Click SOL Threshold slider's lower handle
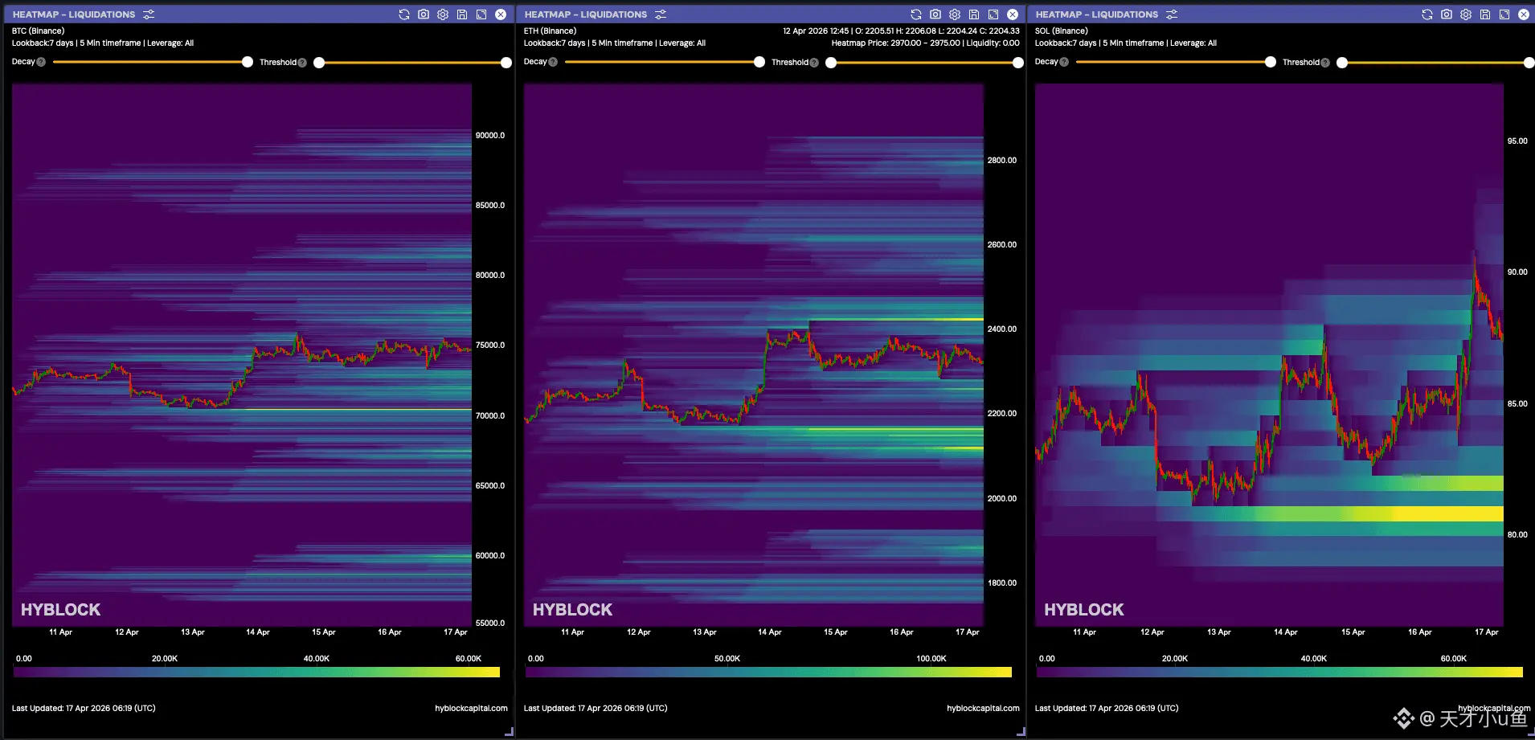This screenshot has height=740, width=1535. (x=1342, y=63)
